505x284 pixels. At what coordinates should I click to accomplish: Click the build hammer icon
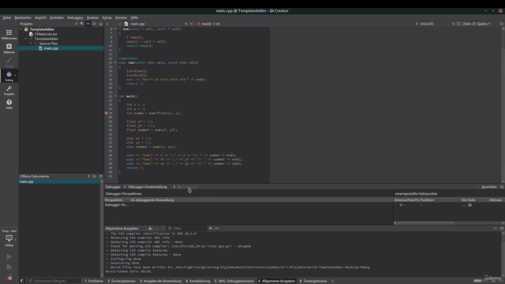[9, 277]
